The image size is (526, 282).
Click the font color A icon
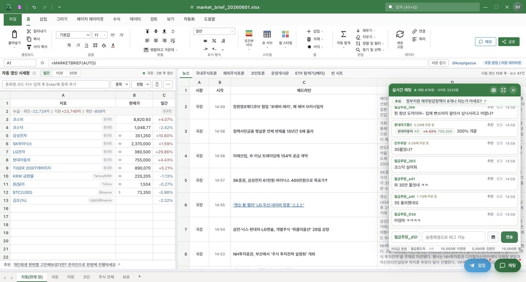pos(113,45)
